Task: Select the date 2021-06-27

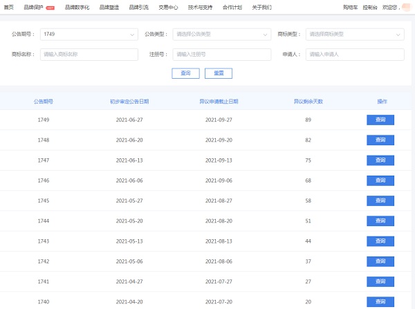Action: [129, 120]
